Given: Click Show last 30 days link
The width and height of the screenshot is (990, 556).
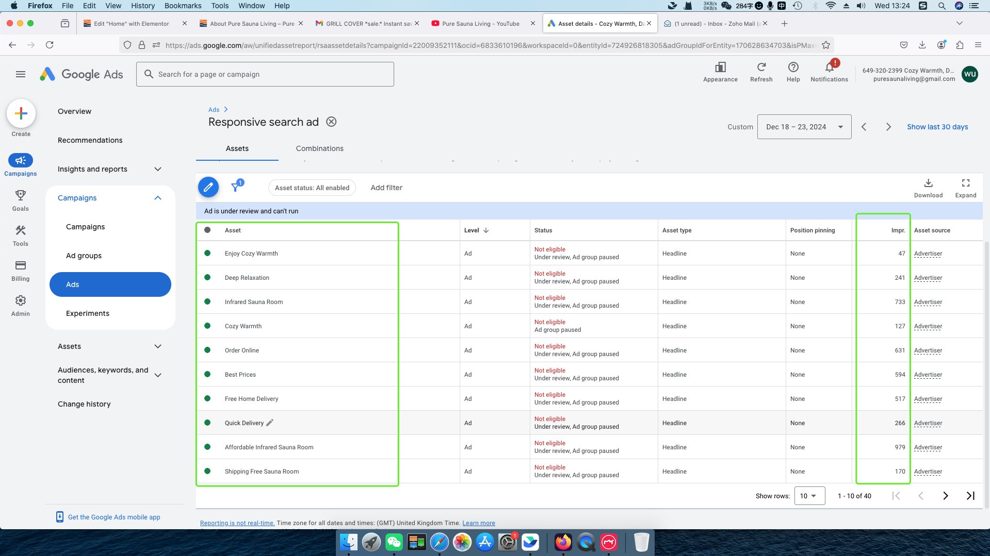Looking at the screenshot, I should [937, 127].
